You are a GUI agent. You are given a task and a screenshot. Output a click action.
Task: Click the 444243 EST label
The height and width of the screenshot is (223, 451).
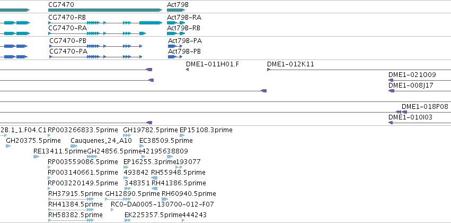pos(194,215)
